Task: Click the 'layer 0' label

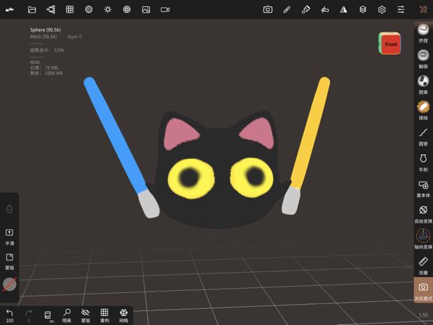Action: 75,37
